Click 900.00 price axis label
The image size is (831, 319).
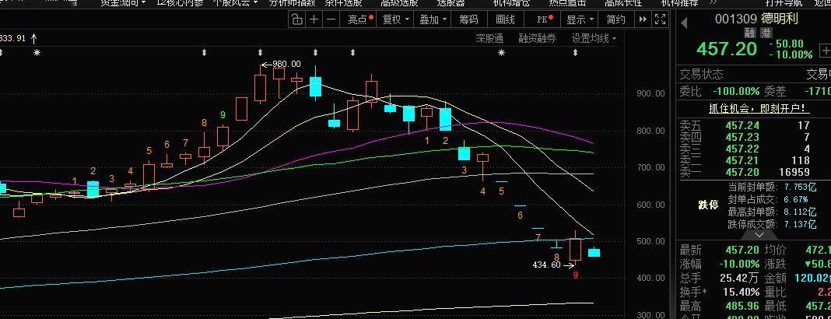click(x=650, y=94)
